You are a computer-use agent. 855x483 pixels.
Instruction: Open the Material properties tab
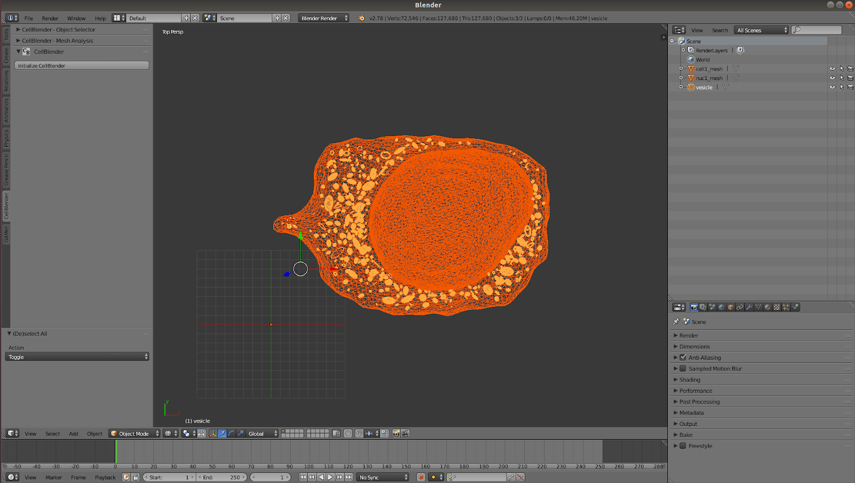pyautogui.click(x=767, y=307)
